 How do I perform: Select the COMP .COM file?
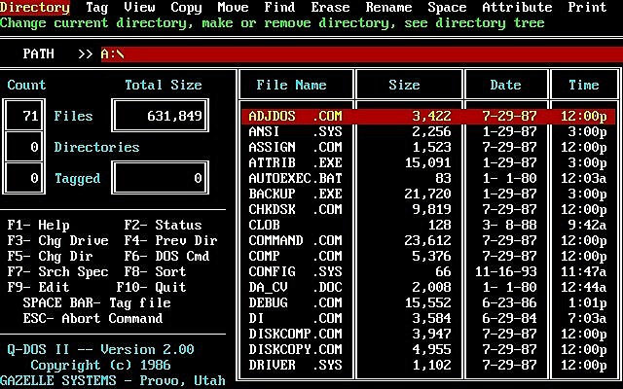[x=428, y=256]
